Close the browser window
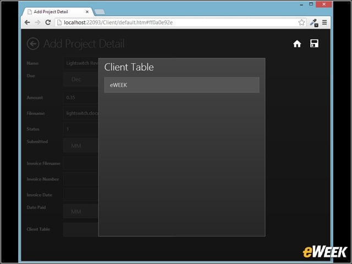The image size is (352, 264). click(x=324, y=4)
